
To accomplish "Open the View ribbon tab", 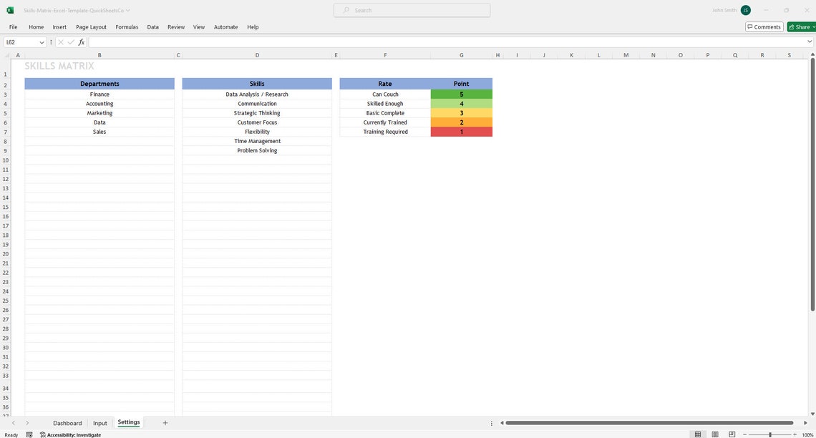I will pyautogui.click(x=199, y=27).
